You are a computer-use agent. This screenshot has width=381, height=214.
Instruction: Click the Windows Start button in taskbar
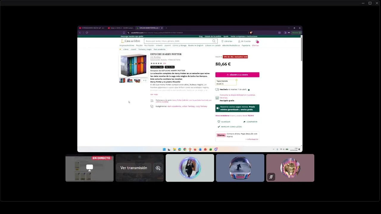click(164, 149)
